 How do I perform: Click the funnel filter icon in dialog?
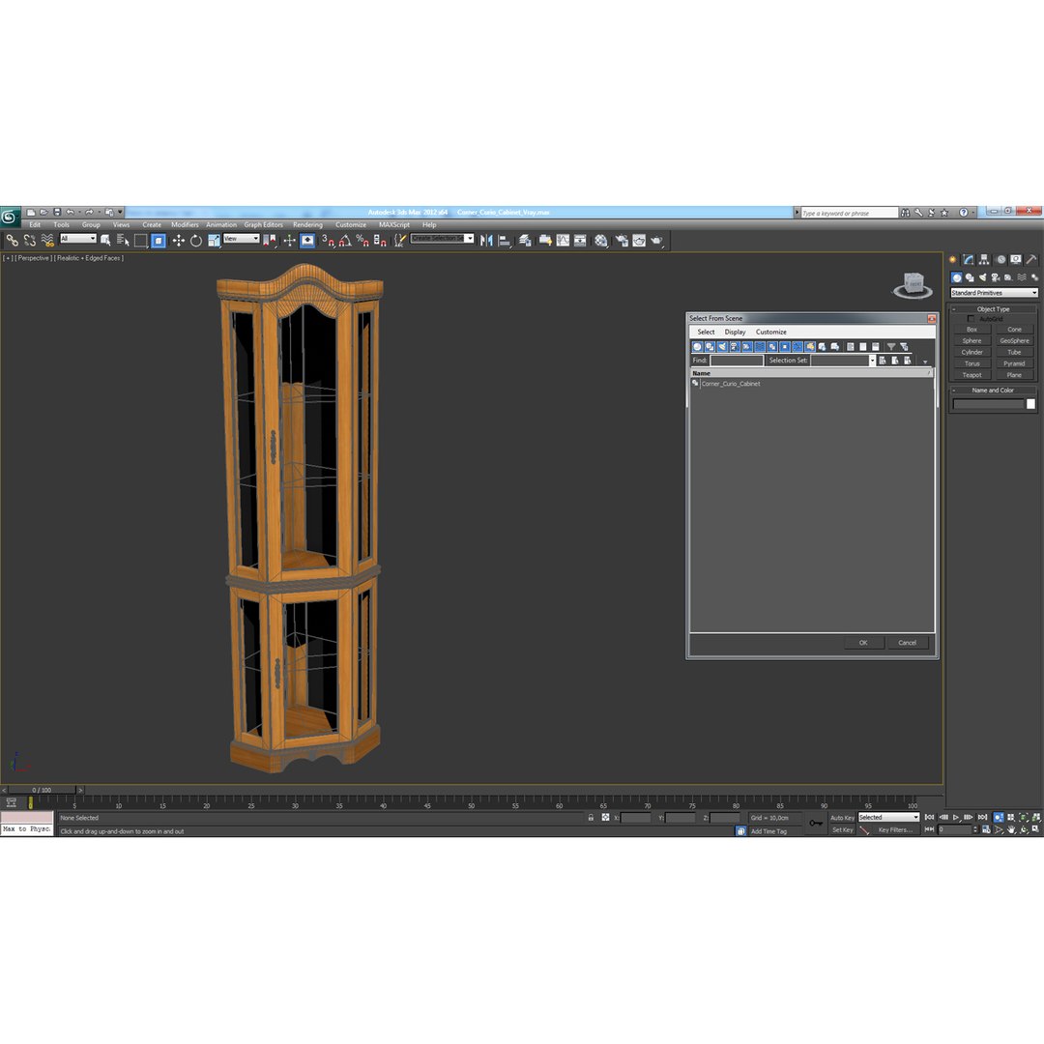(891, 347)
